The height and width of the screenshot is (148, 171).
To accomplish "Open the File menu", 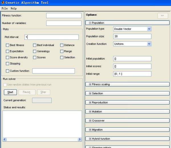I will tap(5, 8).
